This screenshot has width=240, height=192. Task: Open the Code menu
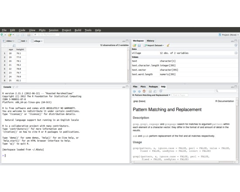click(x=22, y=30)
